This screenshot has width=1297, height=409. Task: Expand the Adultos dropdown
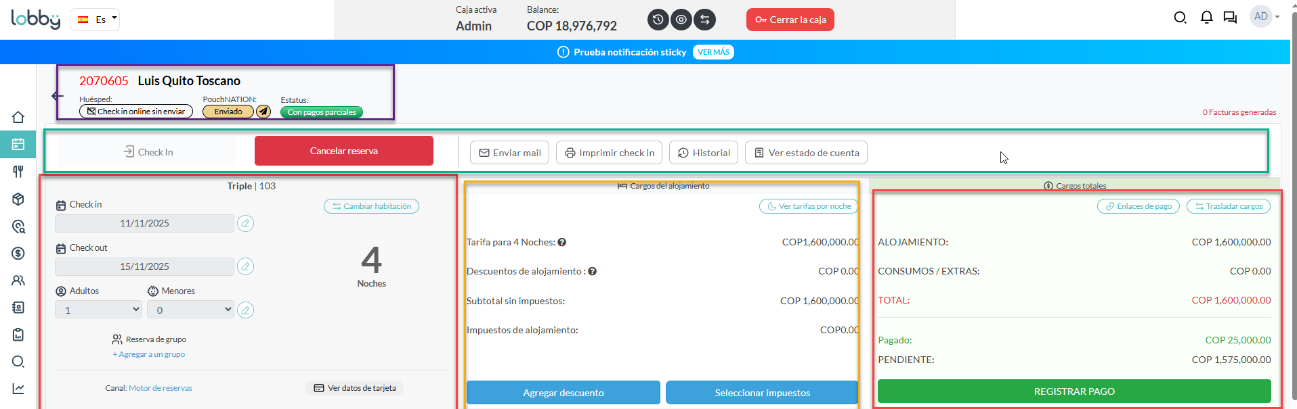(x=99, y=310)
